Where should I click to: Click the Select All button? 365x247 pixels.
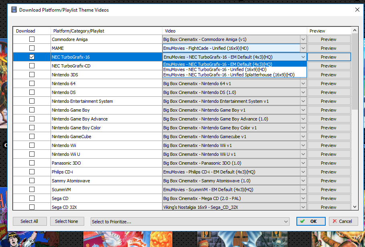(30, 221)
